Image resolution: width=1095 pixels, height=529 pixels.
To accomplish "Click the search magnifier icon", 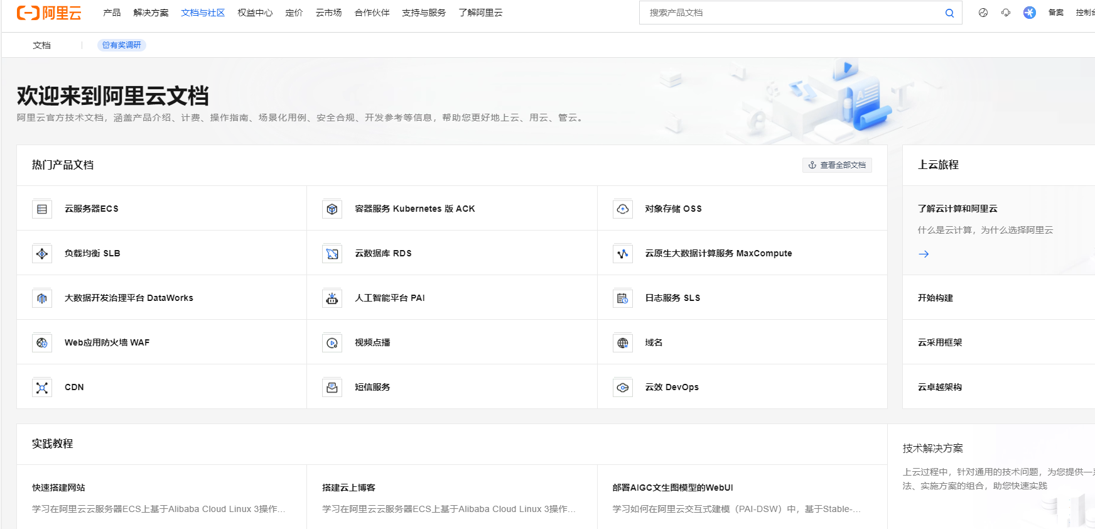I will 949,13.
